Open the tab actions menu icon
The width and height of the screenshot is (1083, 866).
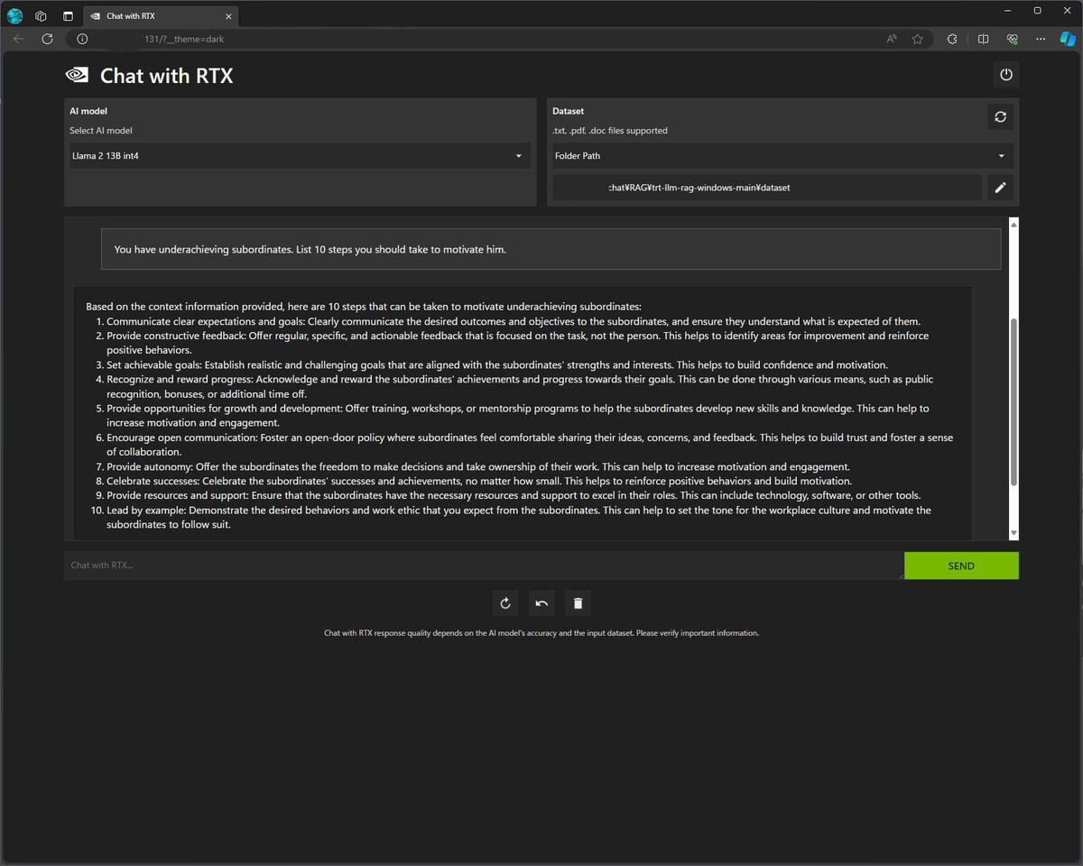point(68,15)
